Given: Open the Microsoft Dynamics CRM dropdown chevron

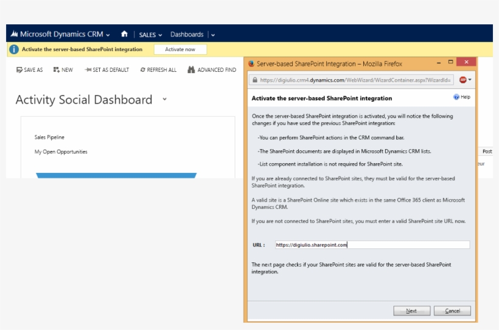Looking at the screenshot, I should tap(108, 35).
